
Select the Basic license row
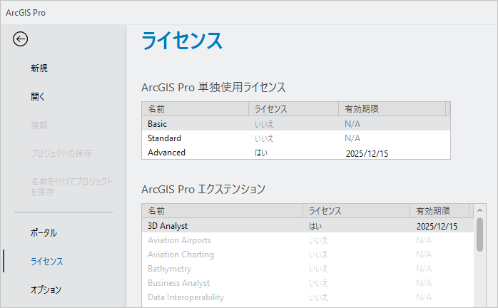[296, 123]
